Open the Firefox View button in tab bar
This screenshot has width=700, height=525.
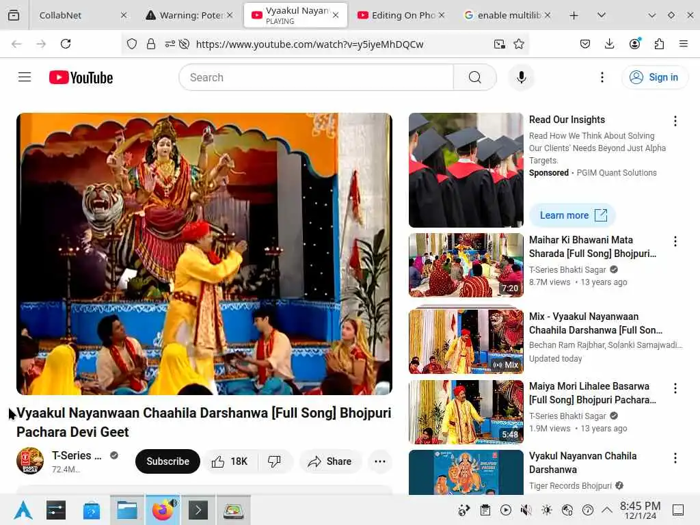(x=14, y=15)
